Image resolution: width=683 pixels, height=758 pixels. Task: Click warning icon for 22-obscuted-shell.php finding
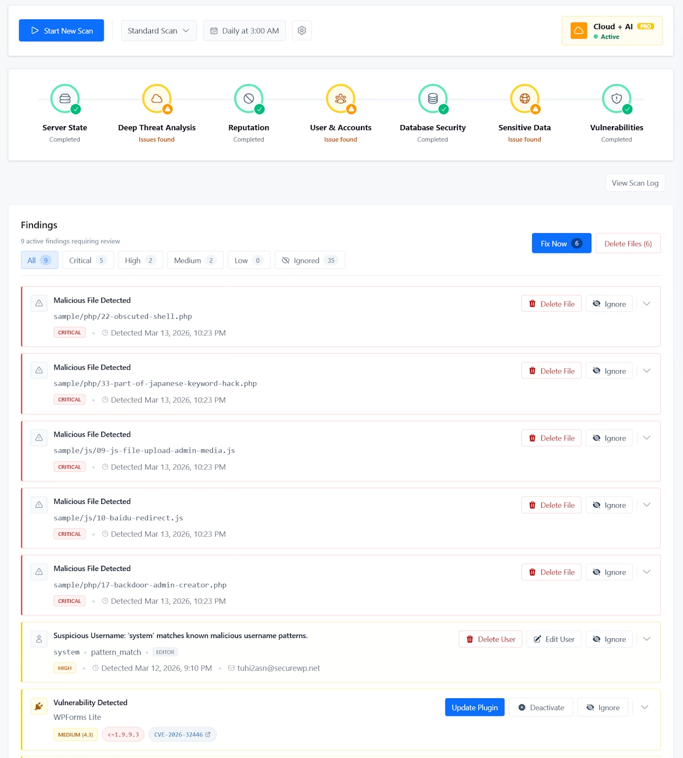click(x=39, y=303)
